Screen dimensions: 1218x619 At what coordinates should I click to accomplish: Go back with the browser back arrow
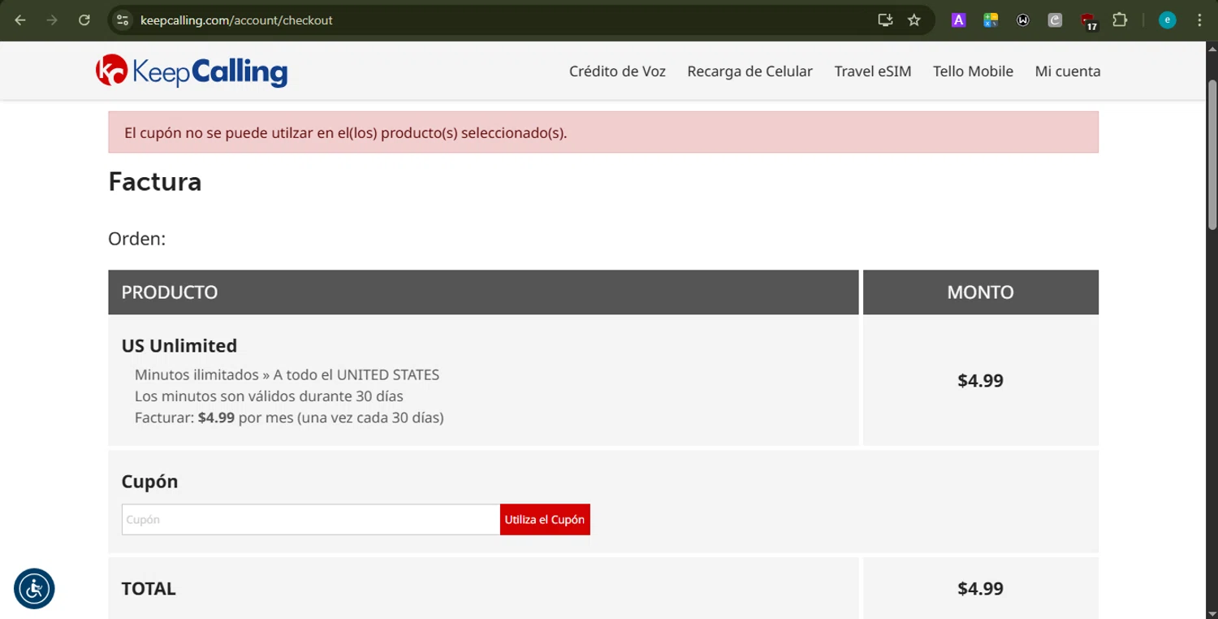click(20, 20)
